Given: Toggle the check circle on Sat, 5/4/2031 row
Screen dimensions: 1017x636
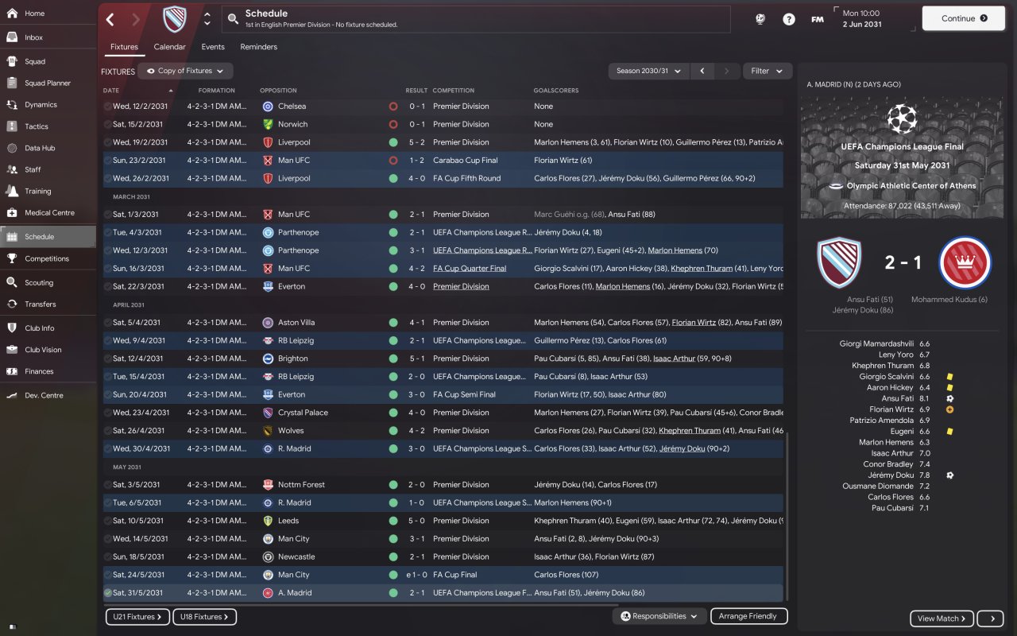Looking at the screenshot, I should click(x=108, y=323).
